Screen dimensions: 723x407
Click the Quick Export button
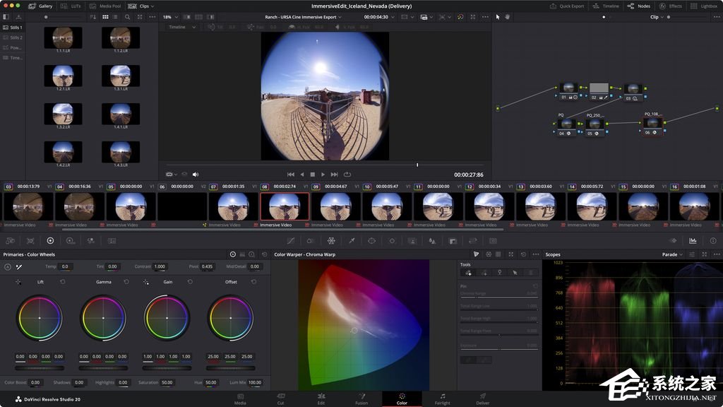pyautogui.click(x=569, y=6)
